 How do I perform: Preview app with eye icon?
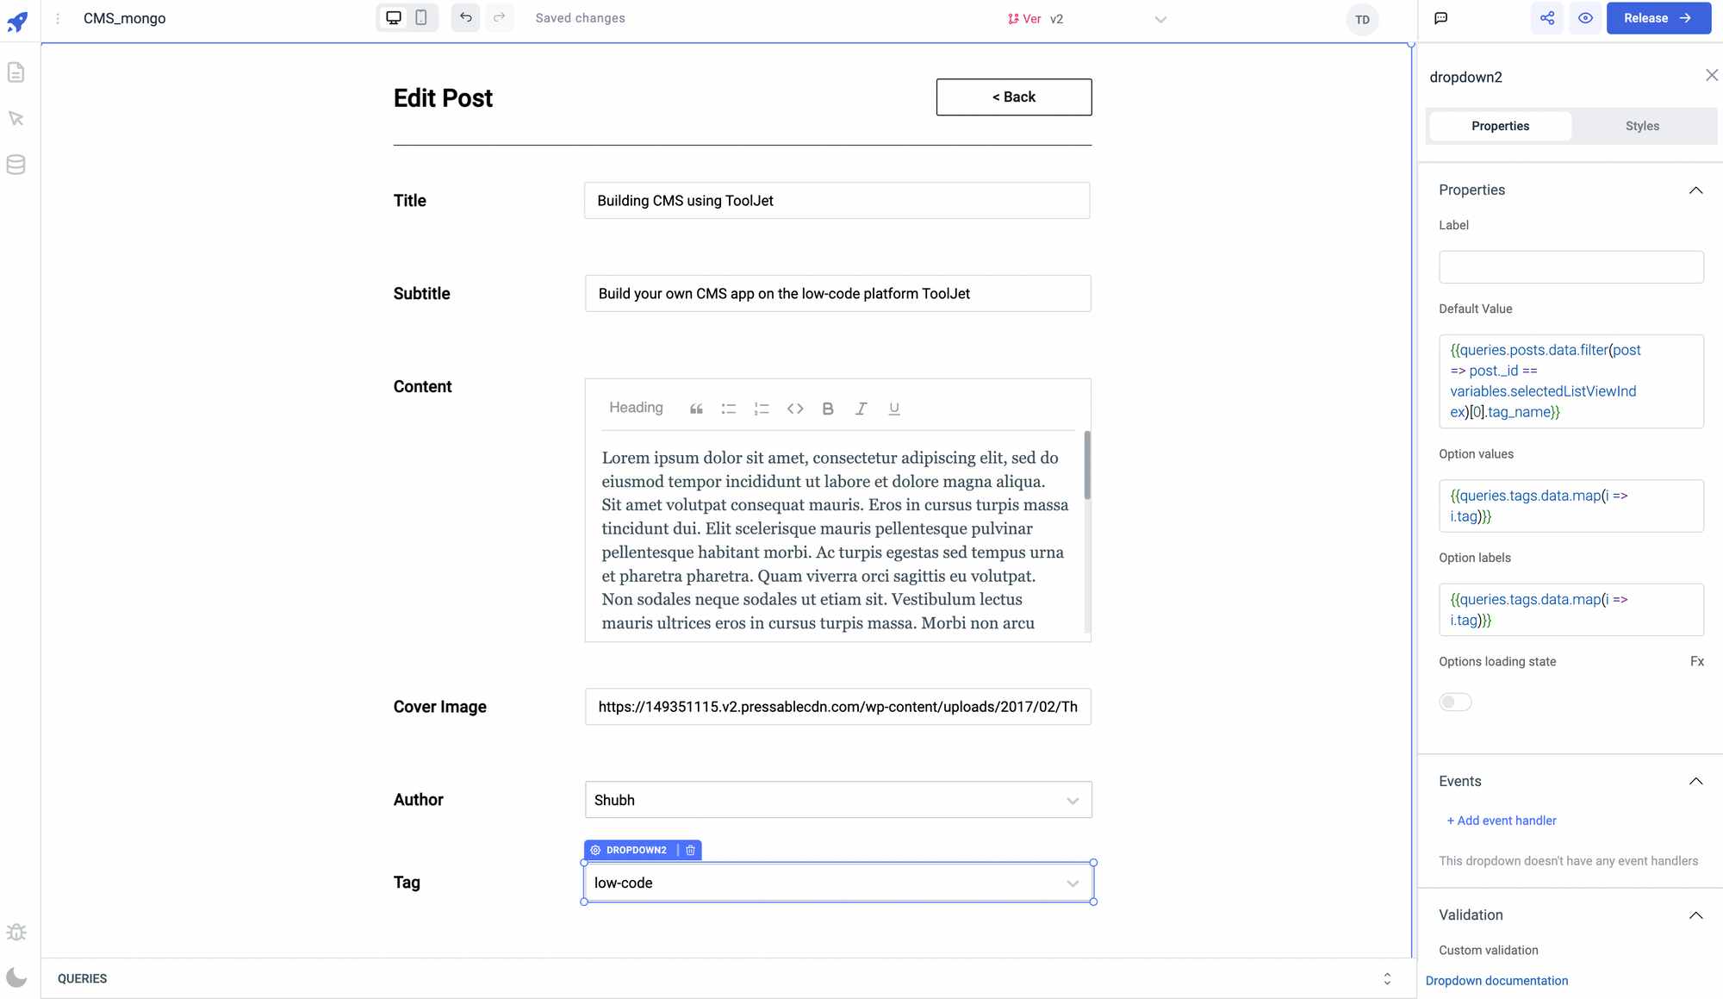pos(1585,18)
